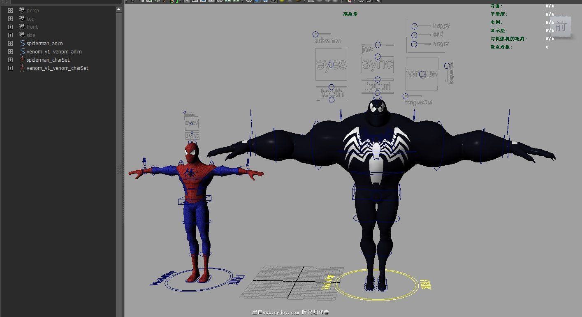Click the green 高质量 viewport label
Screen dimensions: 582x317
[x=350, y=14]
